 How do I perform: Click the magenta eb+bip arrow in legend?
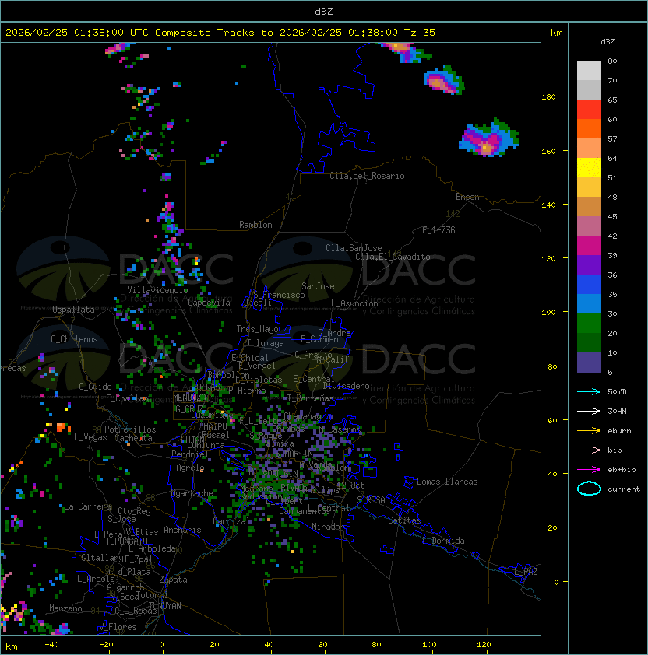click(589, 470)
